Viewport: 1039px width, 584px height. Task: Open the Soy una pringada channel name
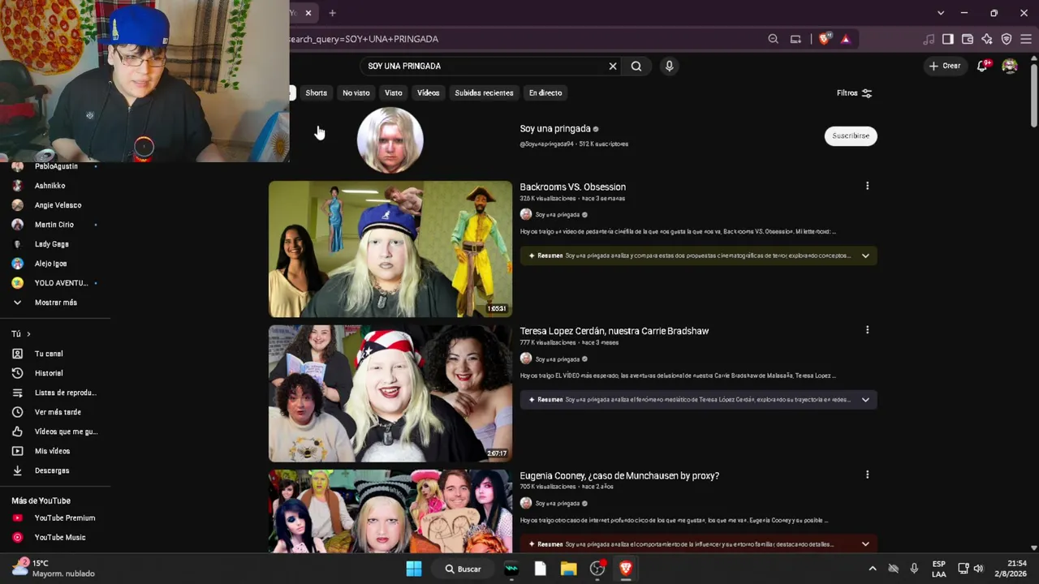[555, 129]
